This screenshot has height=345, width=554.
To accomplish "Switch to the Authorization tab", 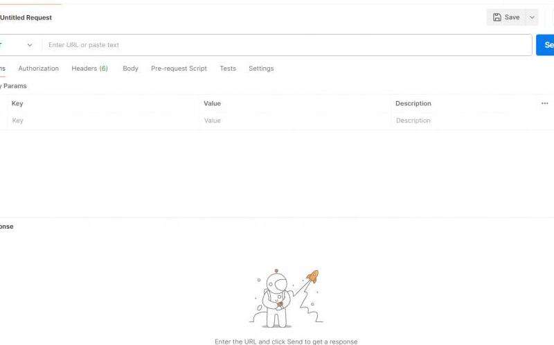I will click(x=38, y=69).
